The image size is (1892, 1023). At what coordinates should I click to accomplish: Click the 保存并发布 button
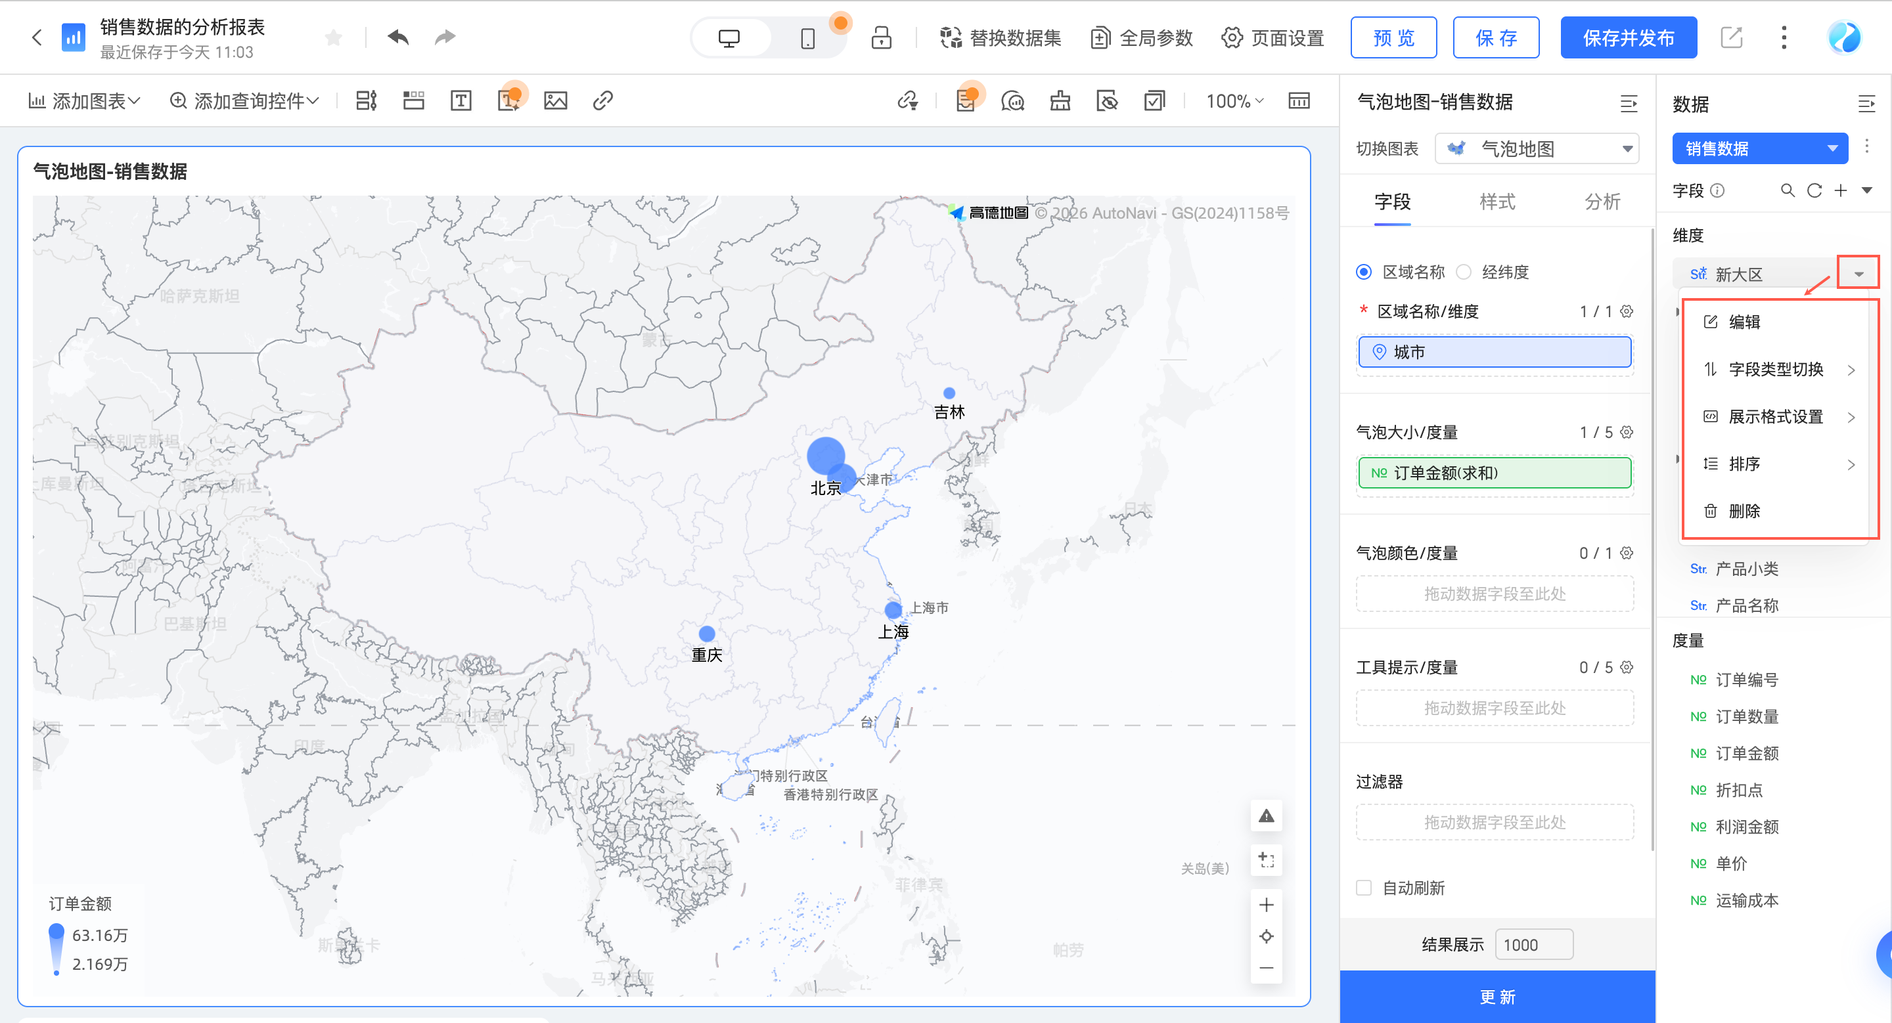tap(1629, 38)
